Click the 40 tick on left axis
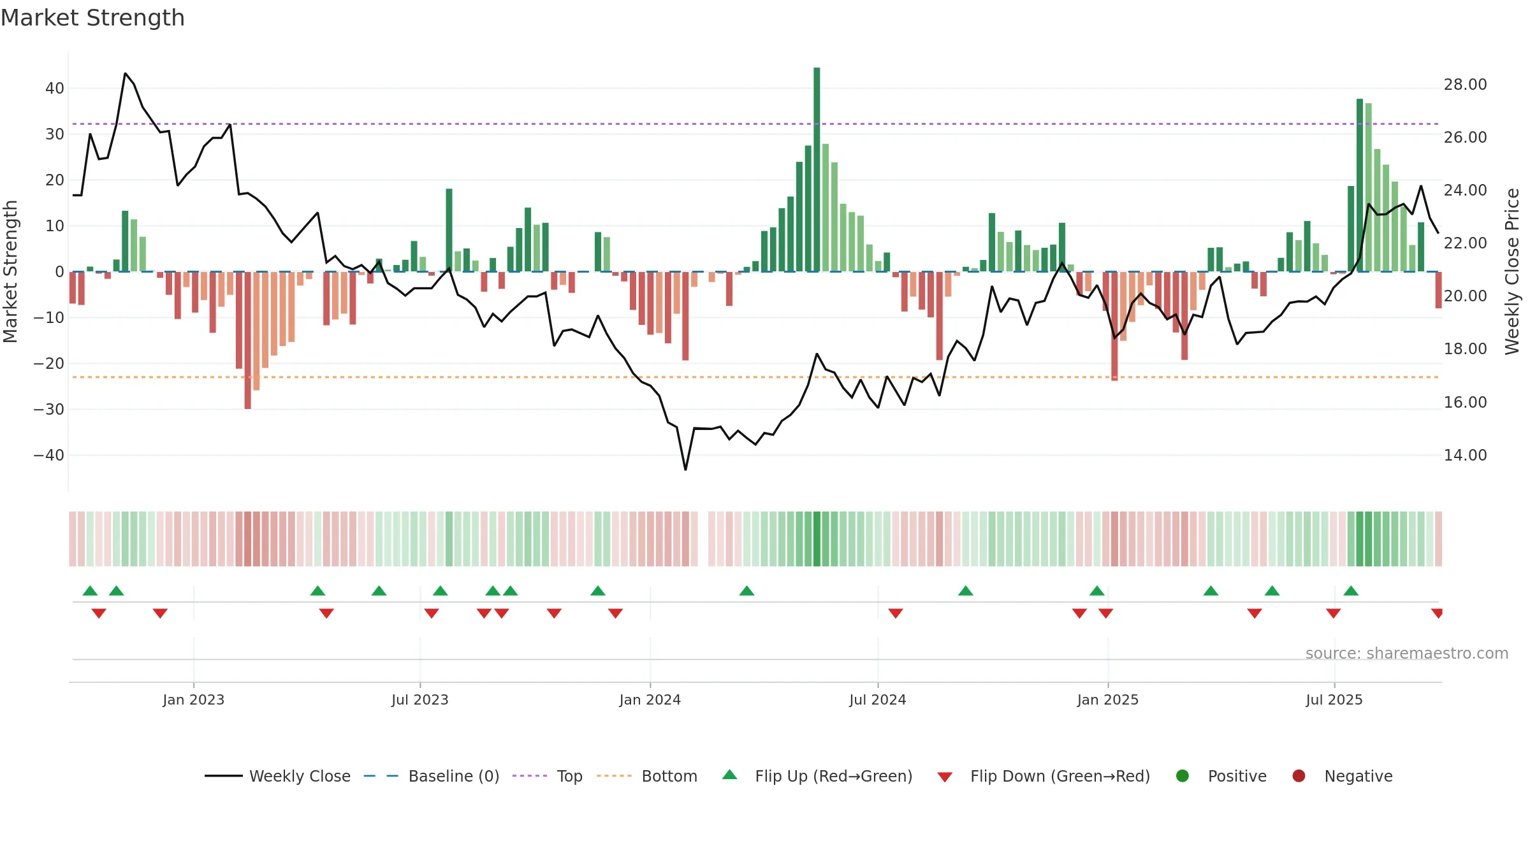Image resolution: width=1530 pixels, height=860 pixels. (55, 89)
